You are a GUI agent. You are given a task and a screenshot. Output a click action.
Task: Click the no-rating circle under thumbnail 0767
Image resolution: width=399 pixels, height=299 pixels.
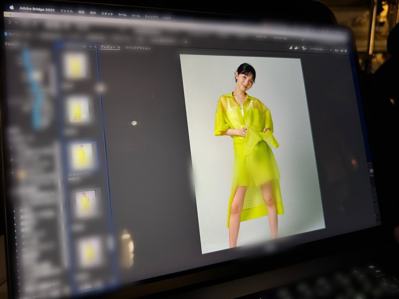[x=70, y=174]
